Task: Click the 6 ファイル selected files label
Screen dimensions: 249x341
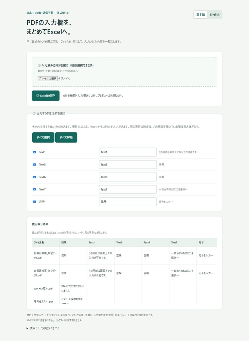Action: 64,79
